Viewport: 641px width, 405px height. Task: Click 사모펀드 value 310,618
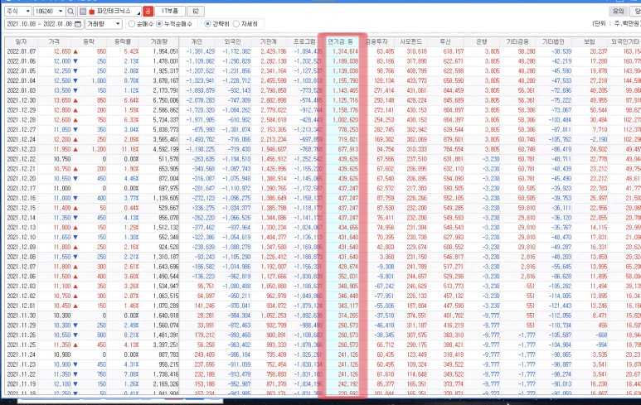pyautogui.click(x=416, y=51)
